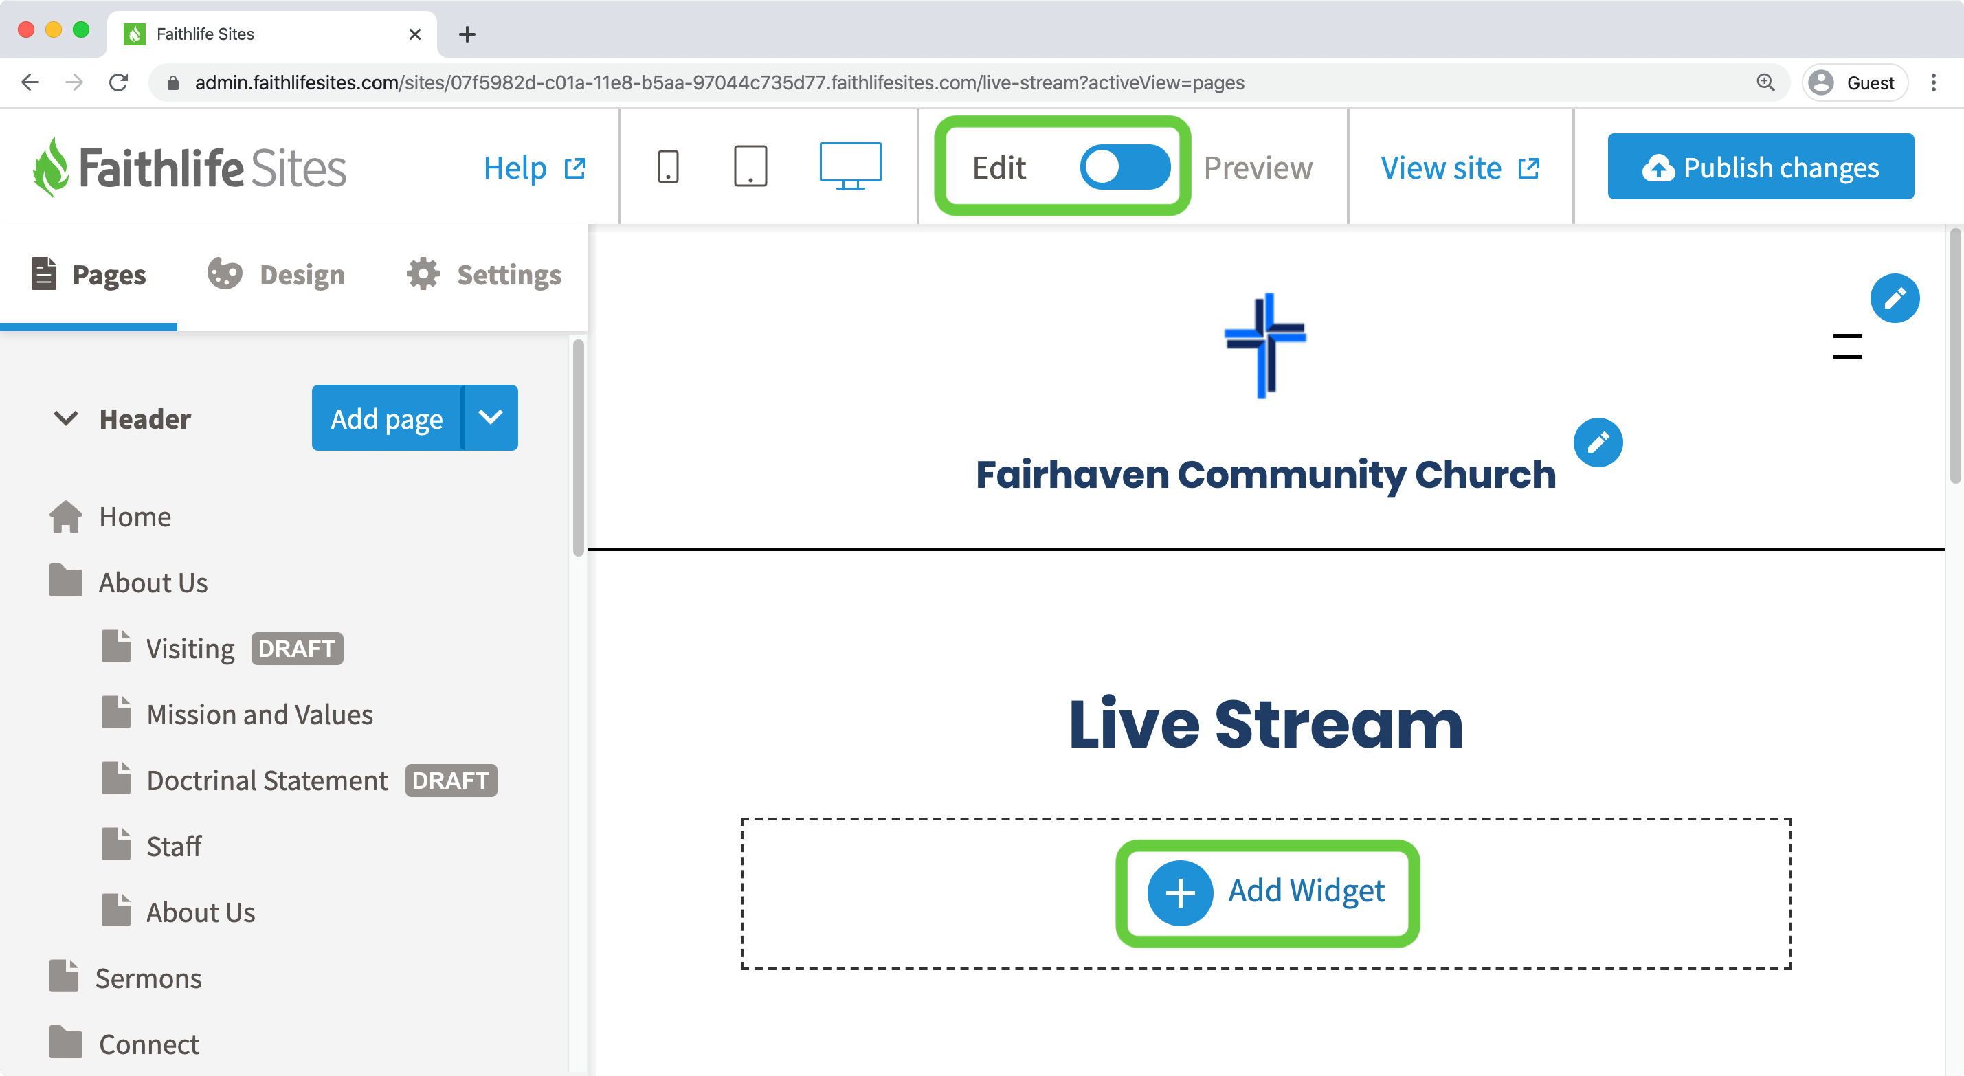Open the Design tab

tap(276, 275)
